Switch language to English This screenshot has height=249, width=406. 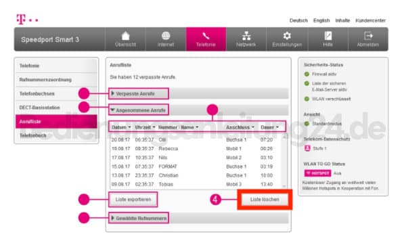point(321,20)
